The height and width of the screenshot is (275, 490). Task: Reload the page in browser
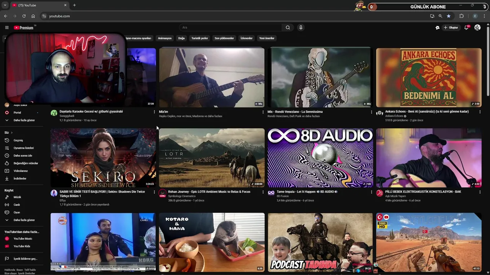tap(24, 16)
